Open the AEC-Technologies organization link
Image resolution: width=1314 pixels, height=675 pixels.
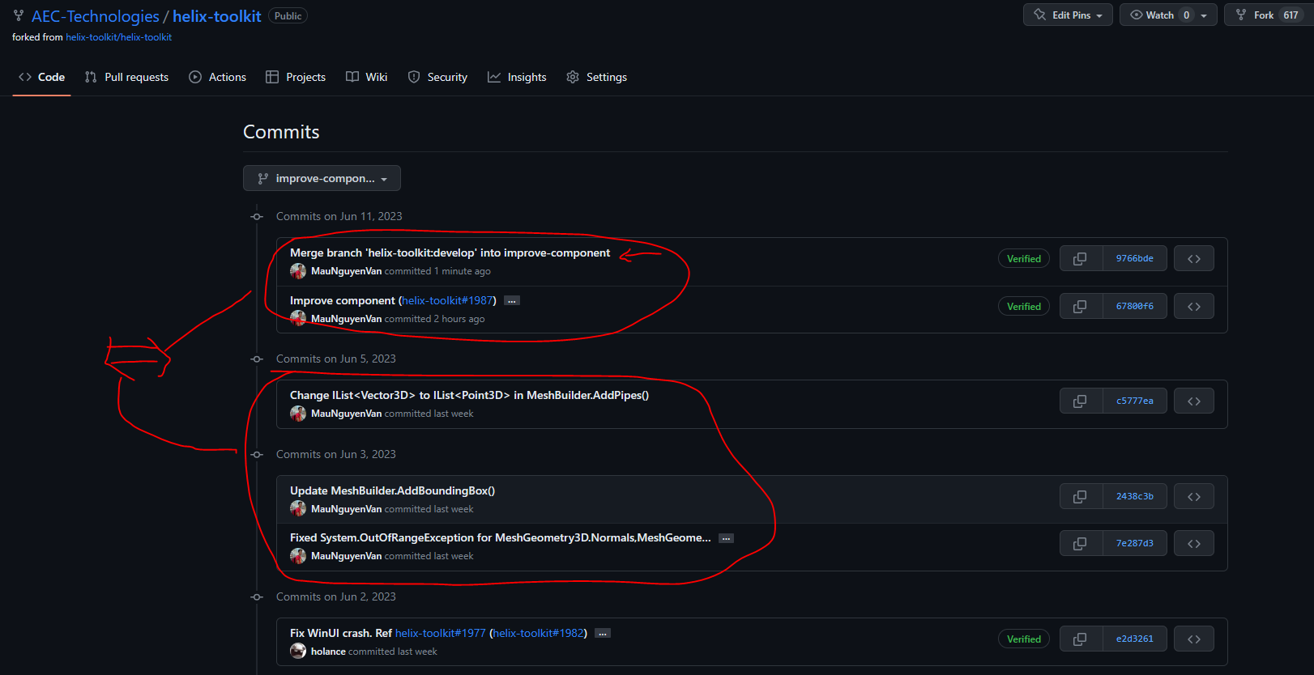click(x=96, y=16)
